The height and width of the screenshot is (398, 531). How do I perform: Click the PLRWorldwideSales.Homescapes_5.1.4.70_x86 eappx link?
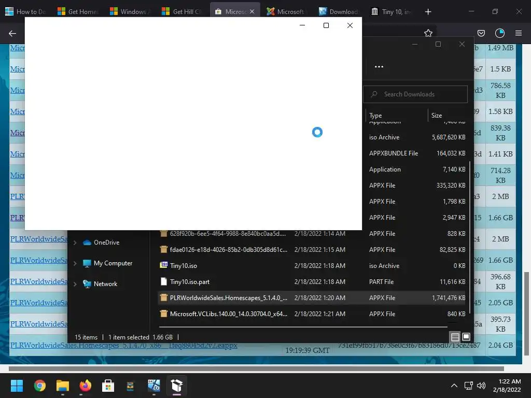click(x=123, y=346)
